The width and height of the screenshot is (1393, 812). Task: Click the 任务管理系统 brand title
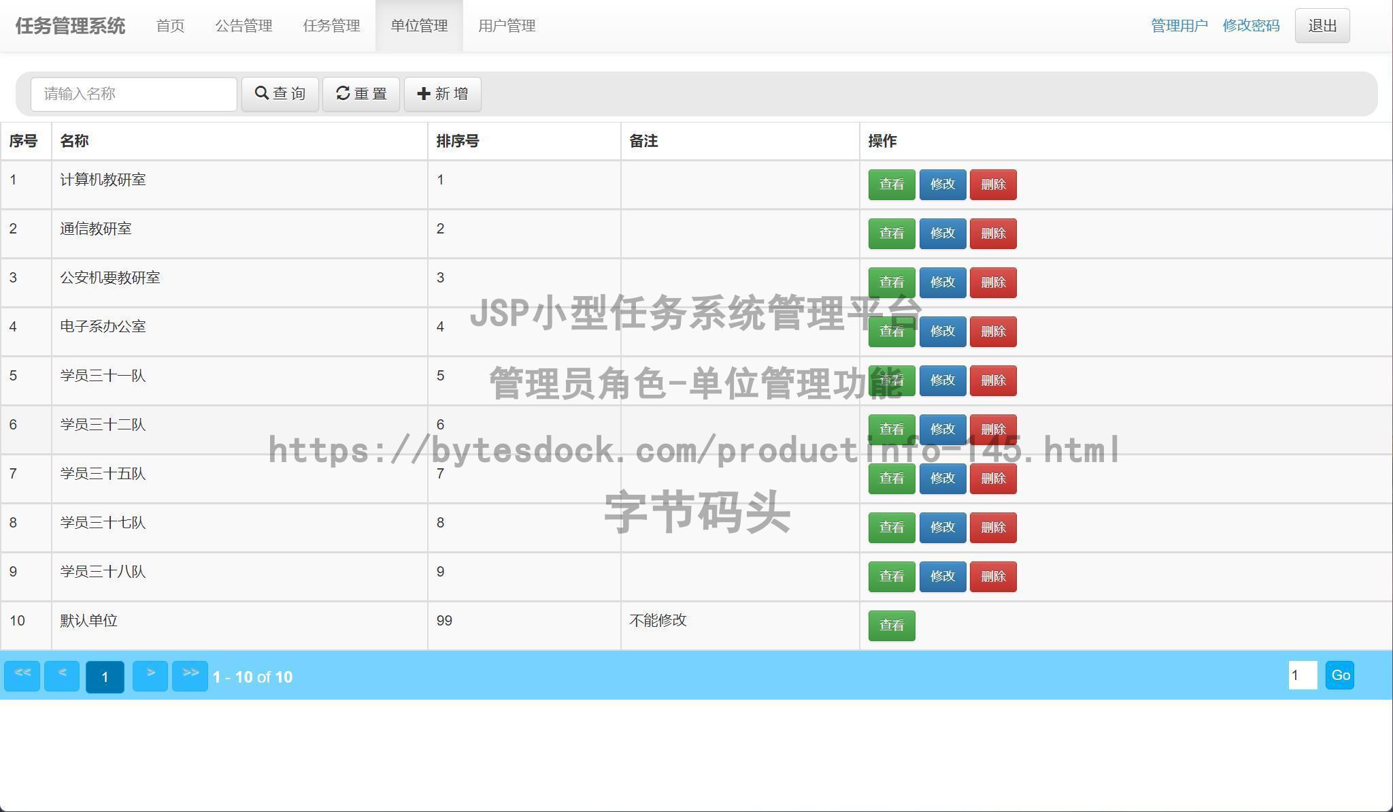[x=70, y=26]
